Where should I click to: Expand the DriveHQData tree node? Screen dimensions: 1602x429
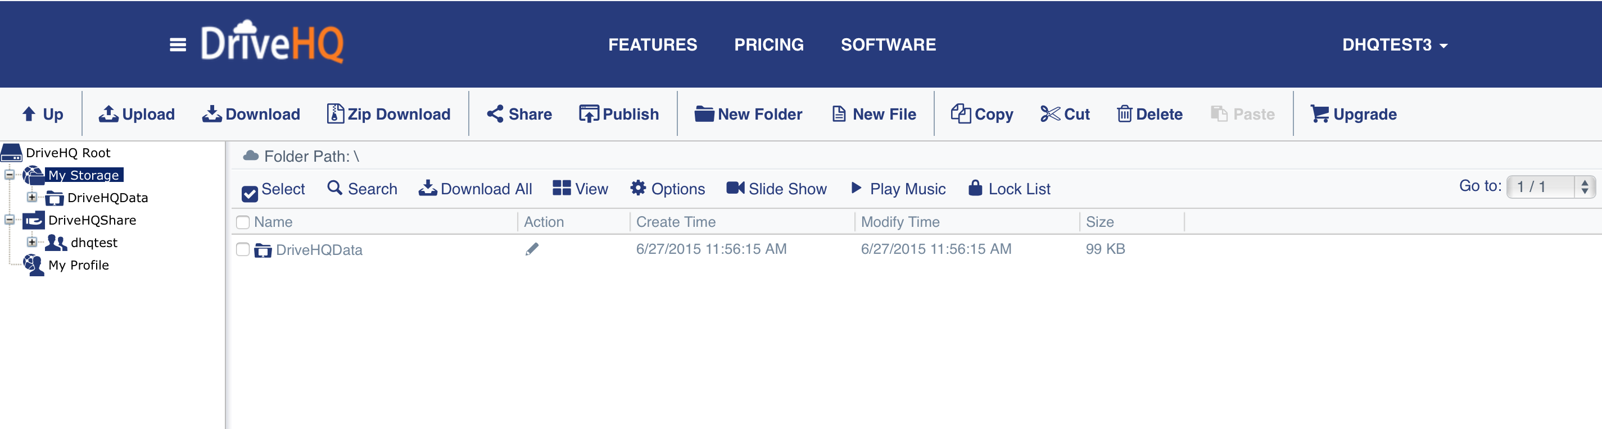coord(31,198)
